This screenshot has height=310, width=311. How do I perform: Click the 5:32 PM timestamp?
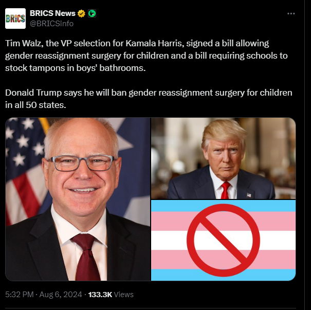click(19, 295)
